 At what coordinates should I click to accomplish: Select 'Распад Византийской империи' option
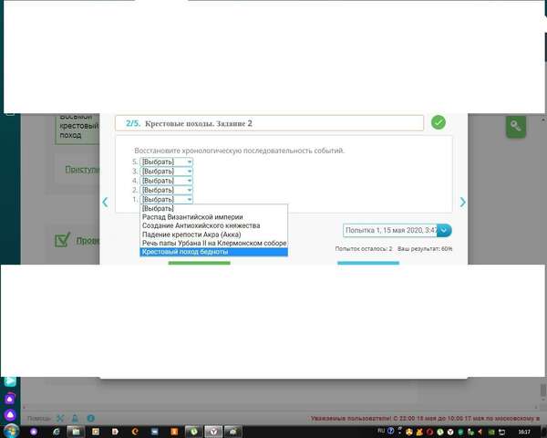(x=213, y=217)
